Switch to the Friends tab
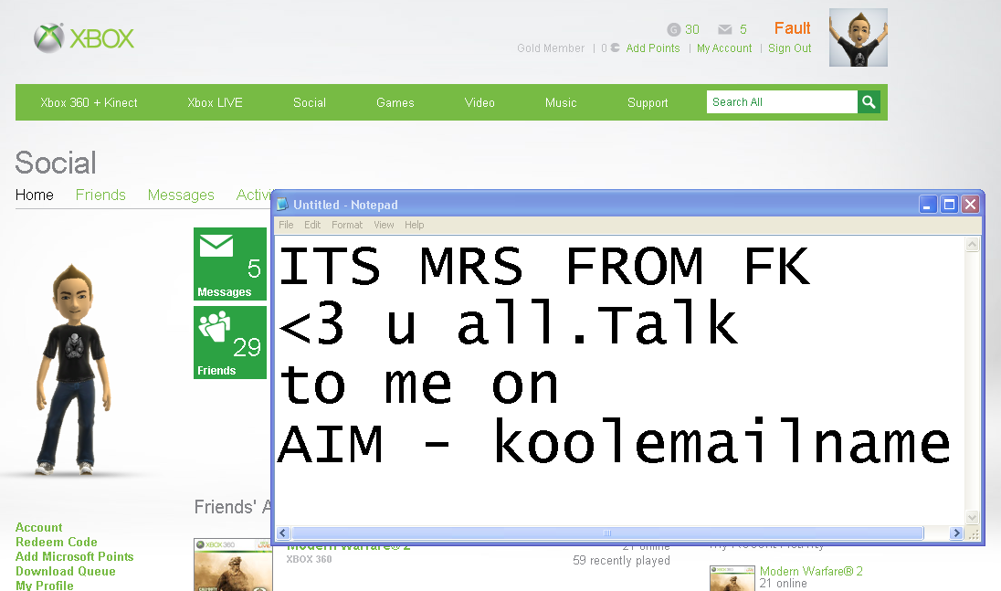Screen dimensions: 1001x591 (x=100, y=195)
